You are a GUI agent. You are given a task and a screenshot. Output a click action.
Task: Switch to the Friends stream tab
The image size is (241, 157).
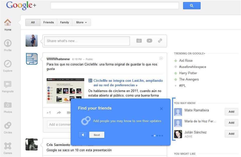coord(48,22)
